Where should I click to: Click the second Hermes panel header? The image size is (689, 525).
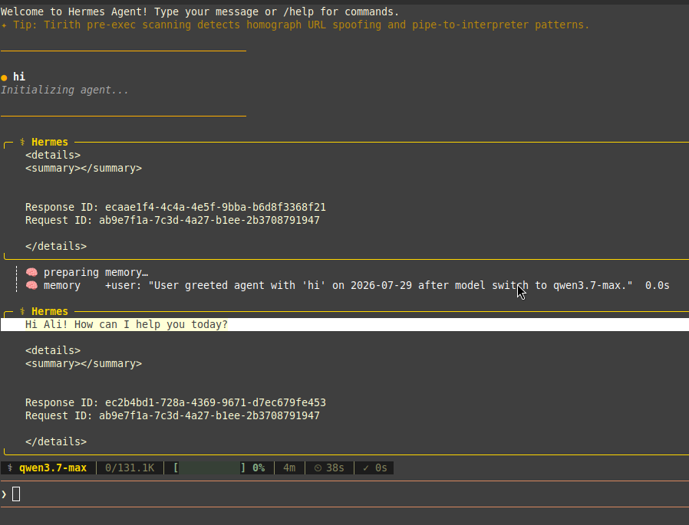pyautogui.click(x=50, y=312)
